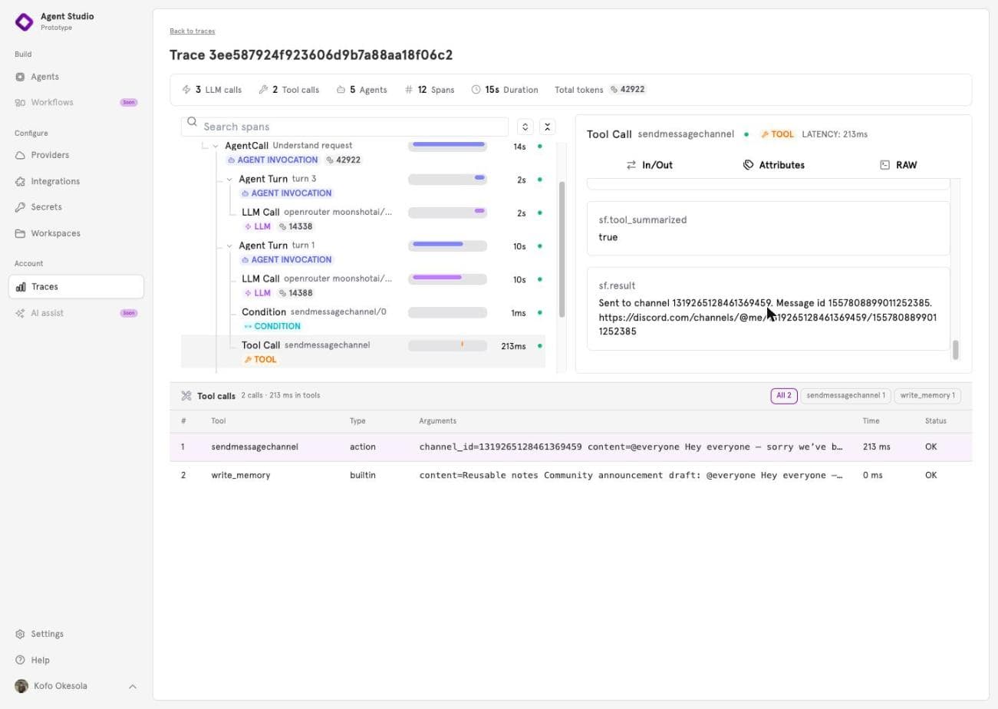Click the collapse all spans icon

click(547, 127)
